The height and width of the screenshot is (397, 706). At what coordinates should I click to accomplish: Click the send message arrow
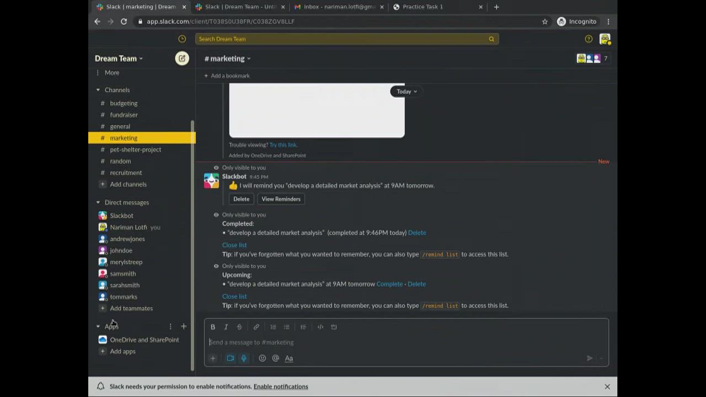tap(590, 358)
